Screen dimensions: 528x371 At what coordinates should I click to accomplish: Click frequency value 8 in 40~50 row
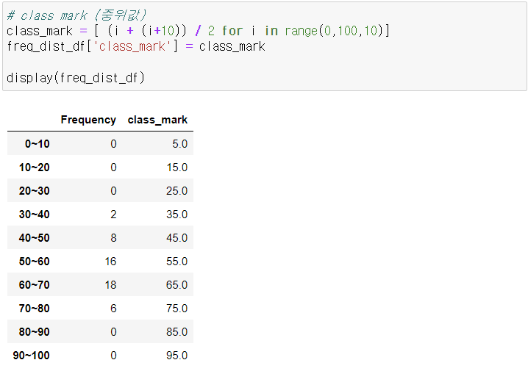point(113,238)
